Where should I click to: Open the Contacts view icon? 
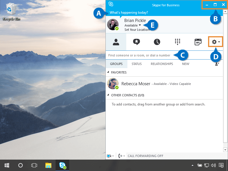click(x=116, y=42)
